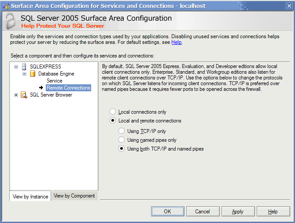Screen dimensions: 295x223
Task: Click the Help button at bottom
Action: 273,212
